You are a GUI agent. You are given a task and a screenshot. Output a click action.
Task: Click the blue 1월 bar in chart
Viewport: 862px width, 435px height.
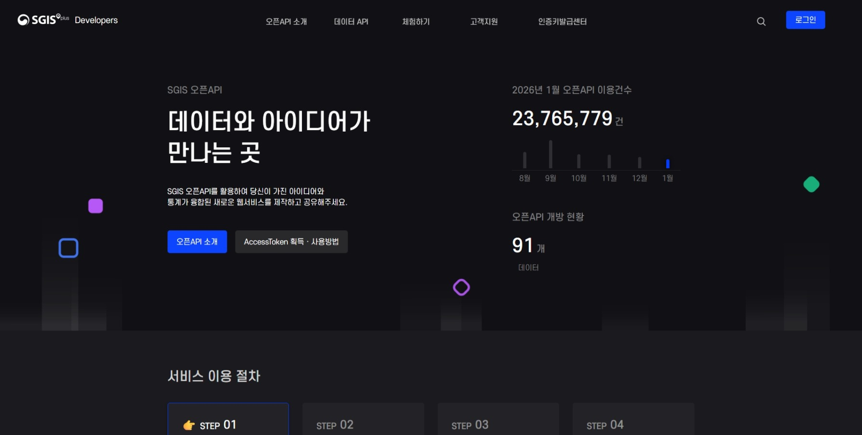coord(668,164)
